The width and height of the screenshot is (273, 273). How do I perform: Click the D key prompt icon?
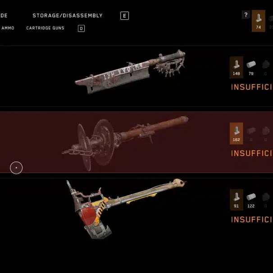point(81,28)
